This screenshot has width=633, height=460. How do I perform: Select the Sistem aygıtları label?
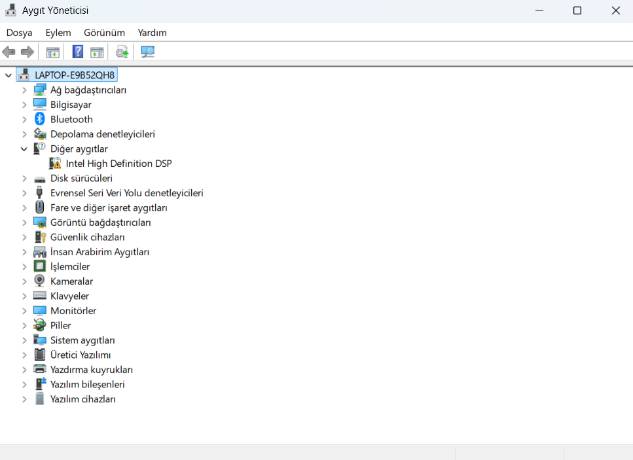click(x=82, y=340)
